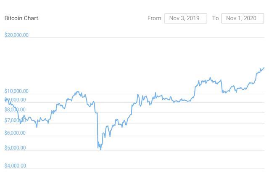Select the $5,000.00 axis label

click(x=15, y=148)
